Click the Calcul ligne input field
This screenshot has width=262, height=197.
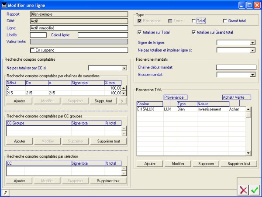point(103,35)
